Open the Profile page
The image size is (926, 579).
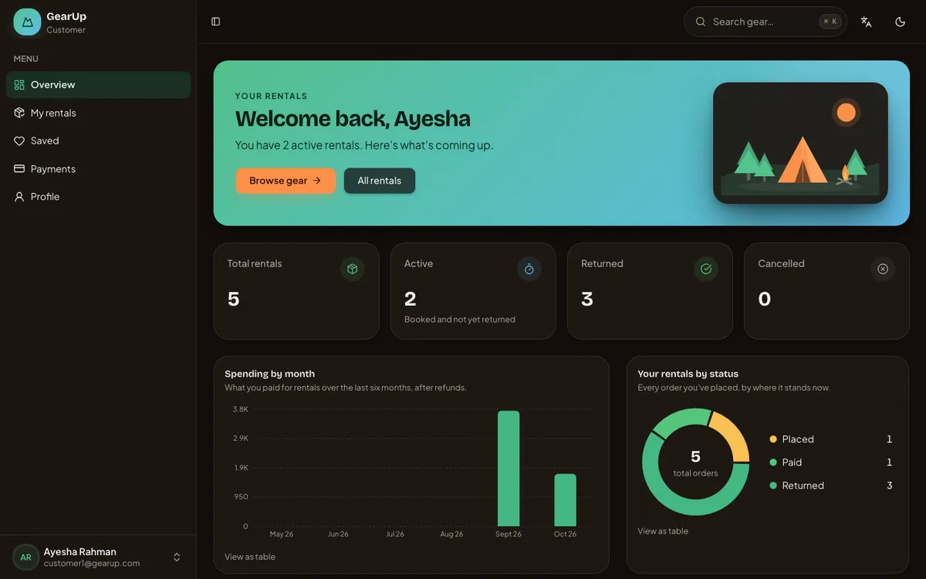(98, 197)
